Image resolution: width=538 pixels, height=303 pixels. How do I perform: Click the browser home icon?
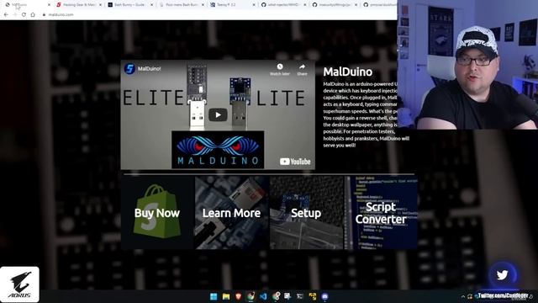point(33,15)
